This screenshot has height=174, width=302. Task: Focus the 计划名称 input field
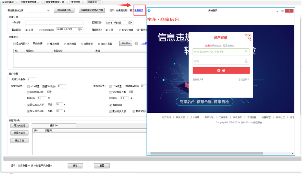click(x=54, y=23)
